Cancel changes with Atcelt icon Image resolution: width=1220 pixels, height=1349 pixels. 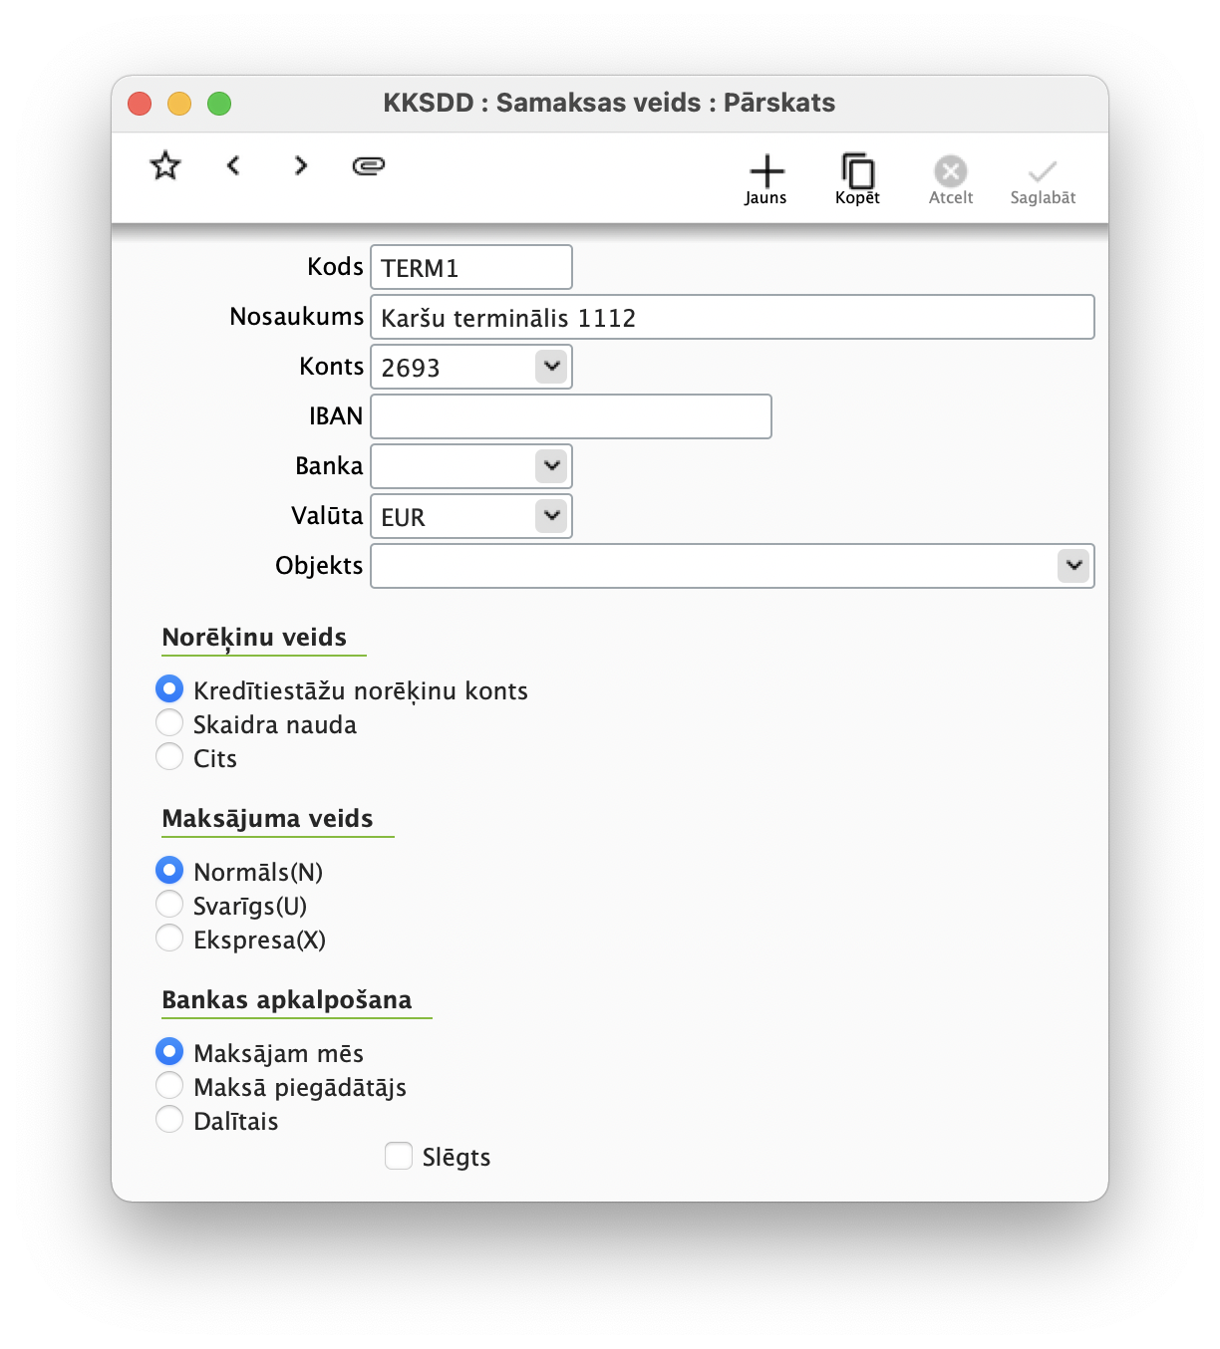point(949,169)
